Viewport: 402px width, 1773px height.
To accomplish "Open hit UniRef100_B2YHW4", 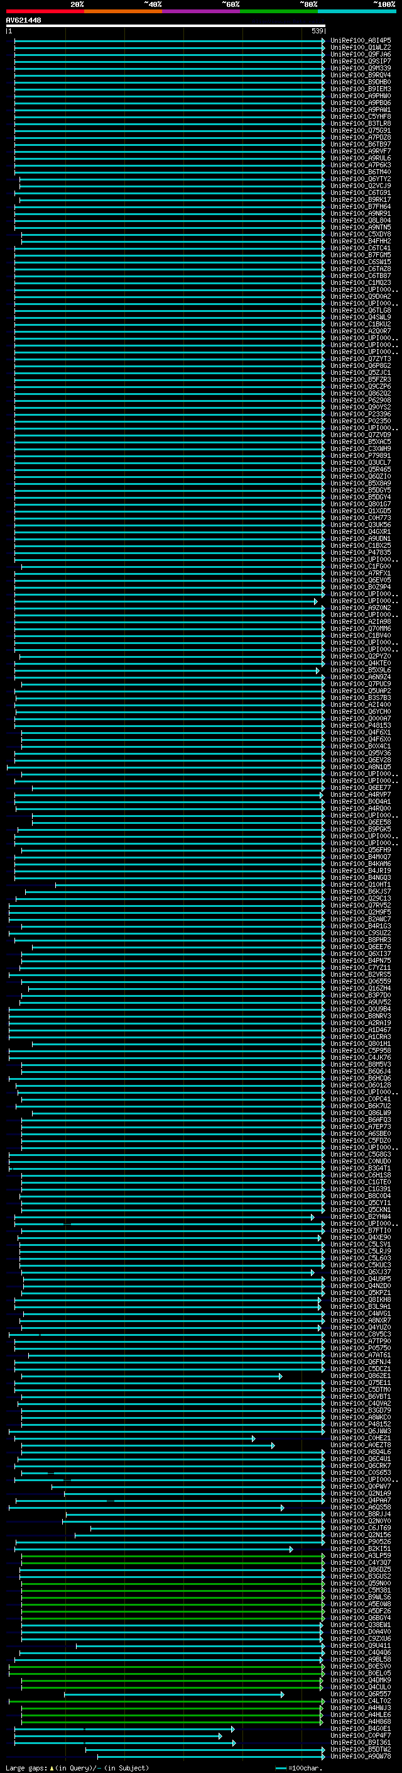I will click(360, 1217).
